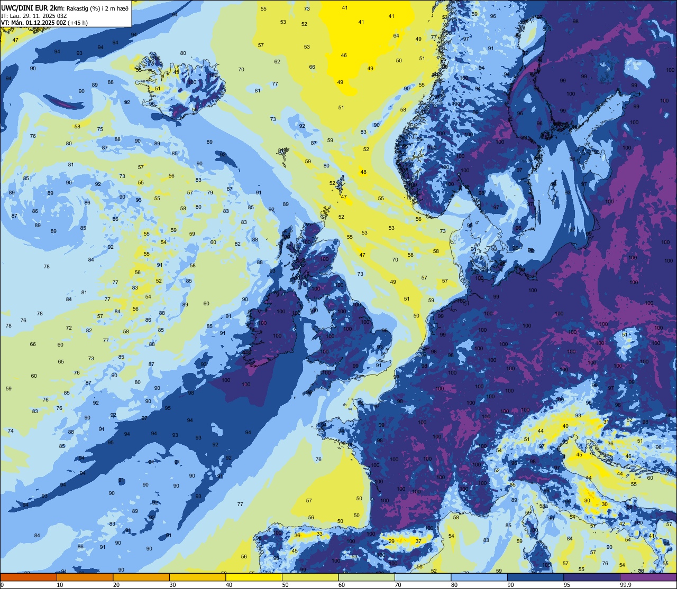Click the humidity value '48' in the North Sea

[x=363, y=172]
